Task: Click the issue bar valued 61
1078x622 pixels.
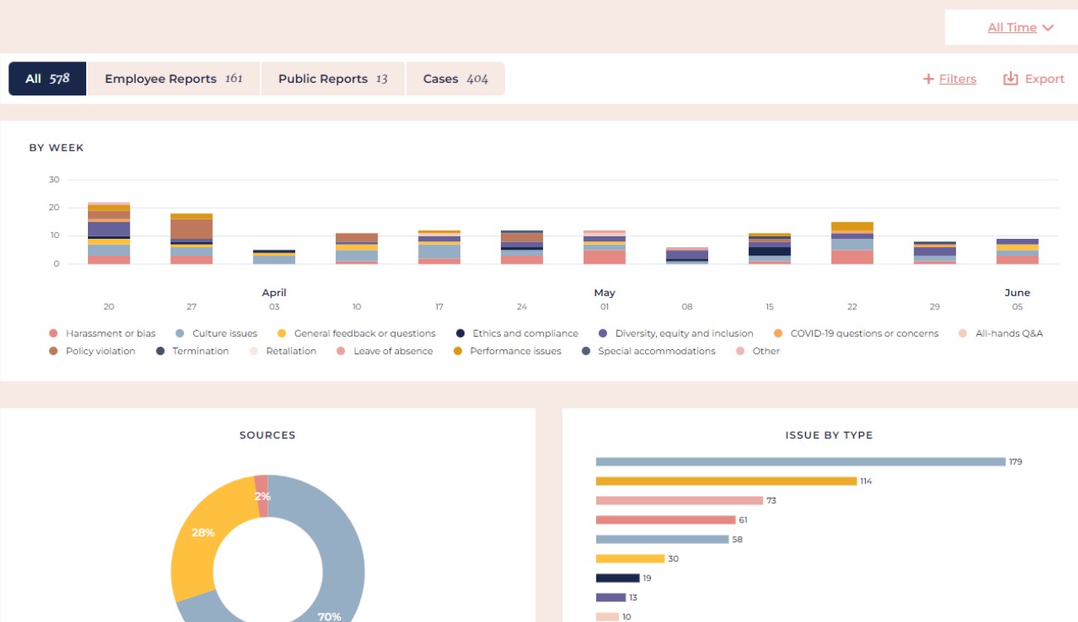Action: click(665, 520)
